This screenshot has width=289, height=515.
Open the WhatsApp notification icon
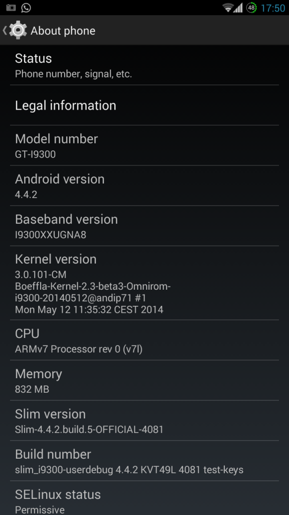click(x=26, y=8)
